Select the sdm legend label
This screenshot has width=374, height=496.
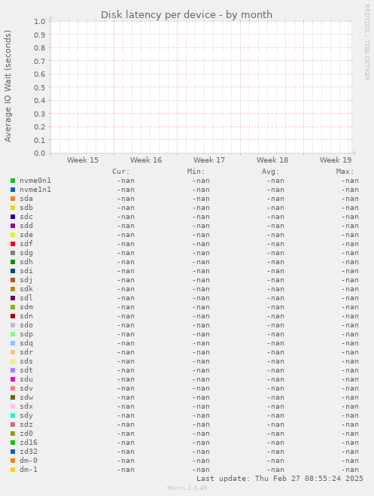26,307
